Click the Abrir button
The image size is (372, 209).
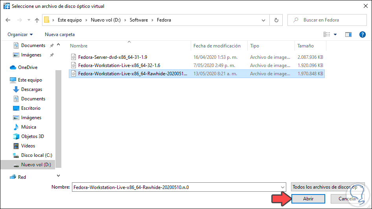308,199
